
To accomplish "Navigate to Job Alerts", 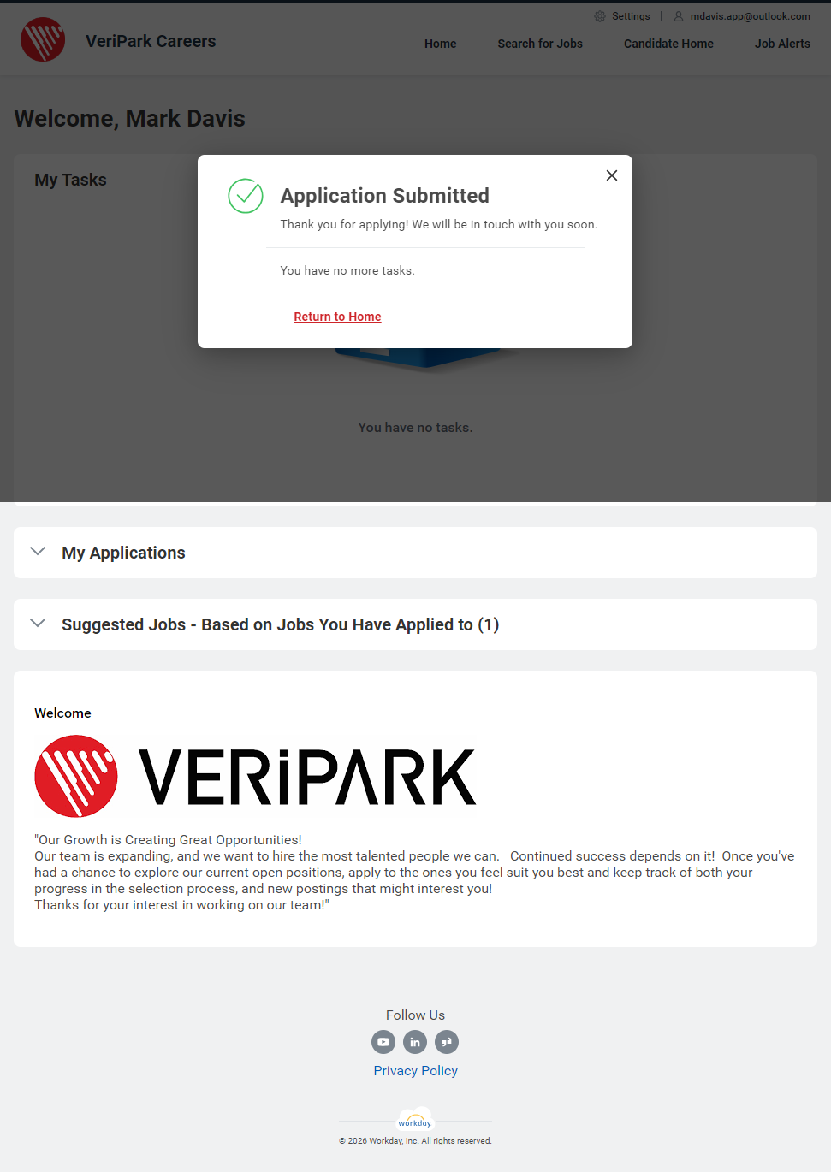I will coord(782,44).
